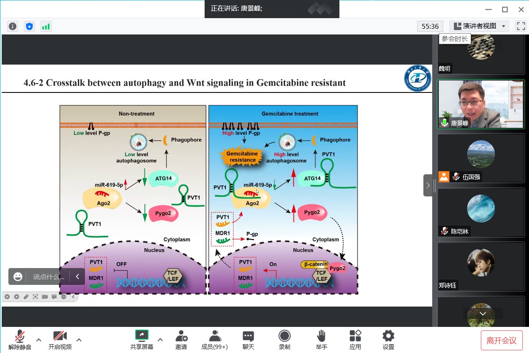Open the emoji reaction picker

[18, 277]
